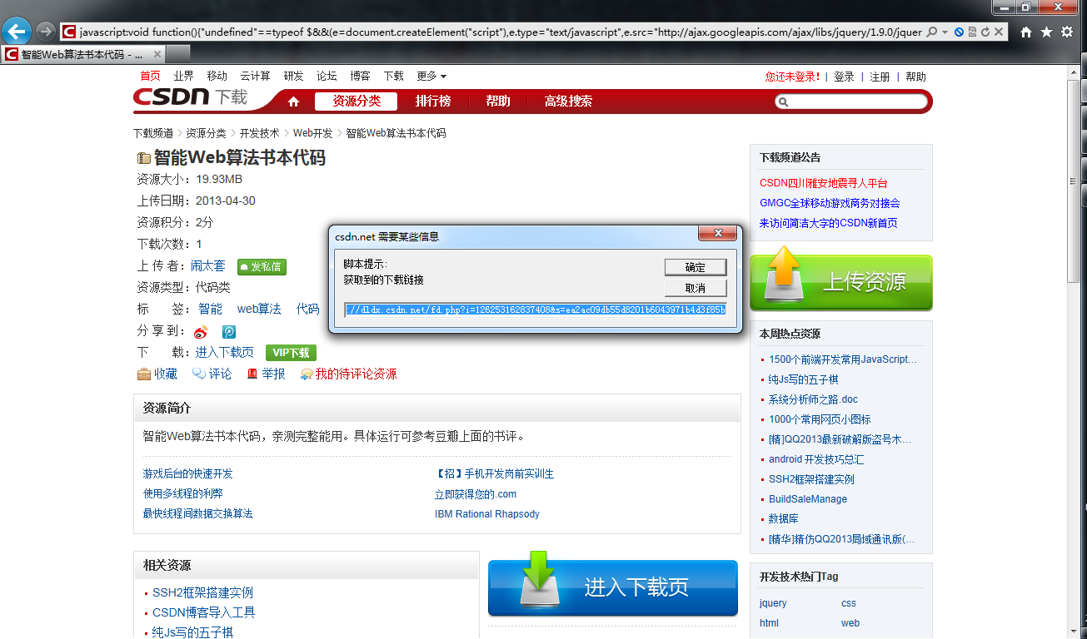Open hot resource BuildSaleManage

click(x=808, y=499)
